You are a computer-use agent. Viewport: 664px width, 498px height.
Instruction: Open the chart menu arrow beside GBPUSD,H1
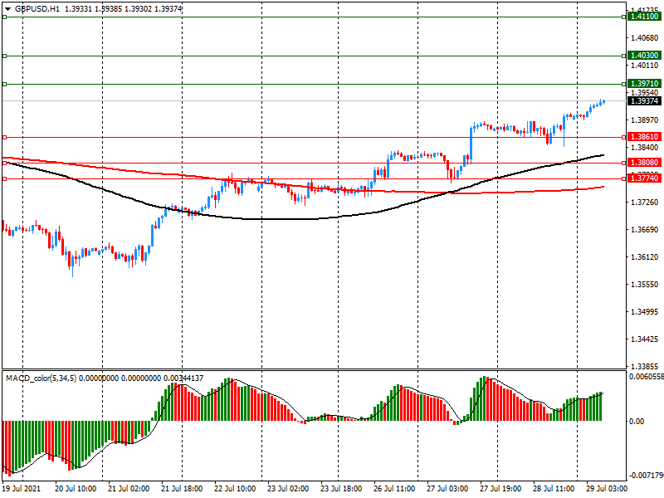tap(7, 9)
